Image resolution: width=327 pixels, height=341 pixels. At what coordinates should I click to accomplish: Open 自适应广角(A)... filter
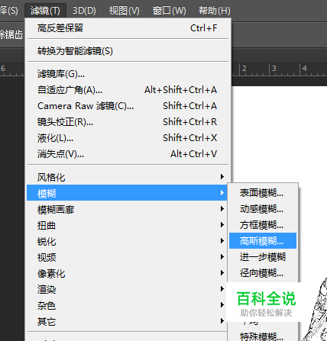[128, 90]
